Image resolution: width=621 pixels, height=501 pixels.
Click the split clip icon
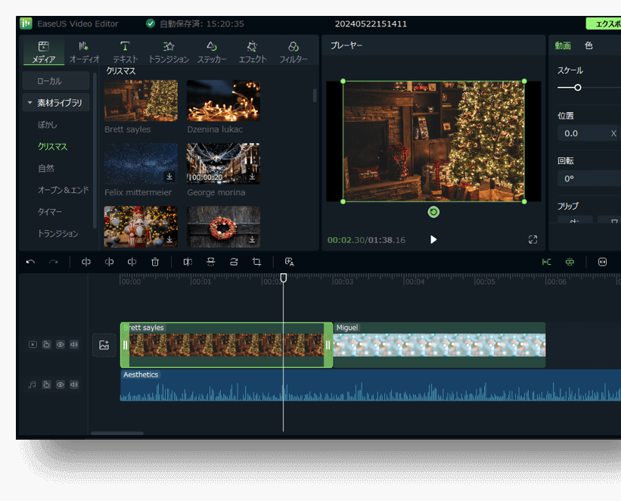[86, 262]
